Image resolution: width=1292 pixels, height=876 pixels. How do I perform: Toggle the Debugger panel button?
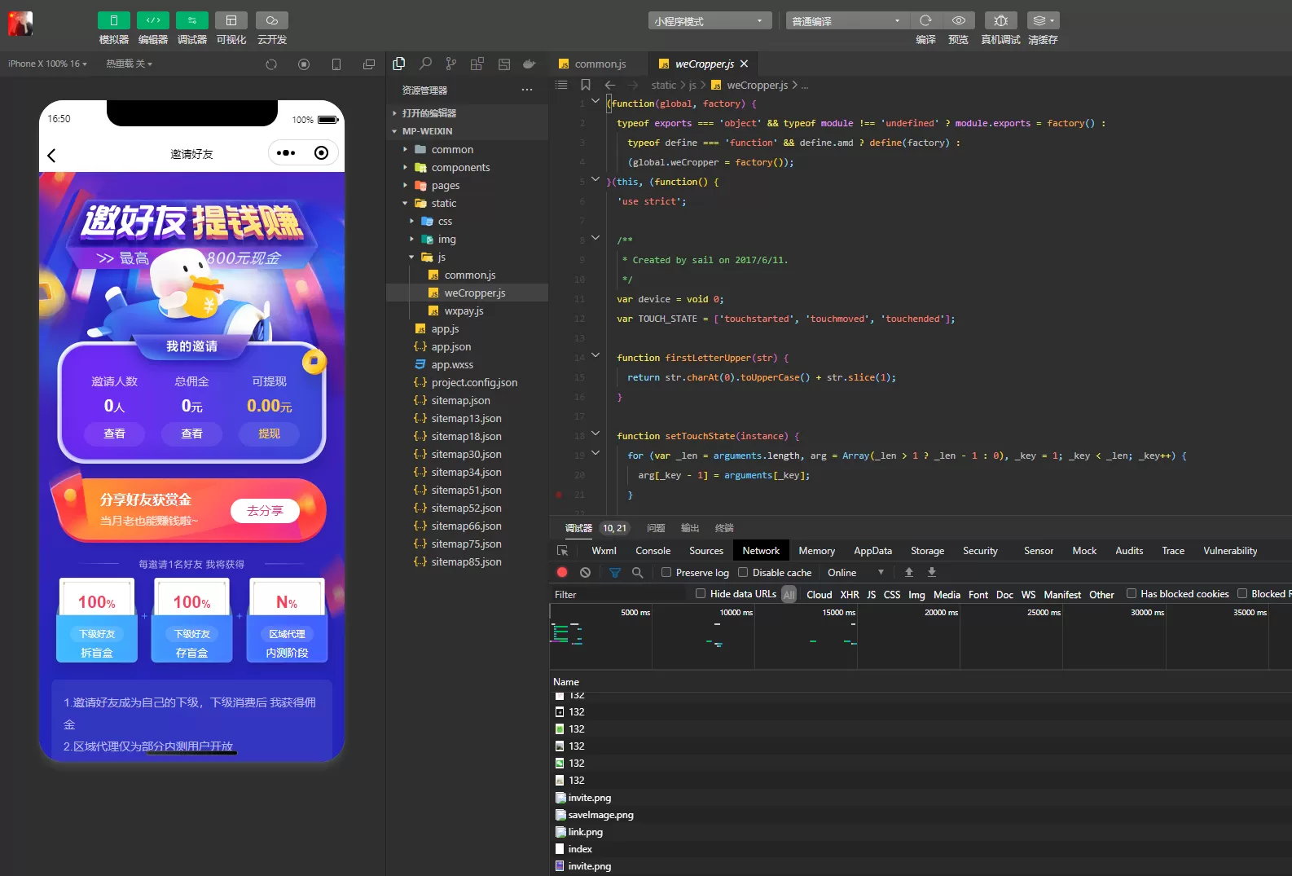coord(191,20)
